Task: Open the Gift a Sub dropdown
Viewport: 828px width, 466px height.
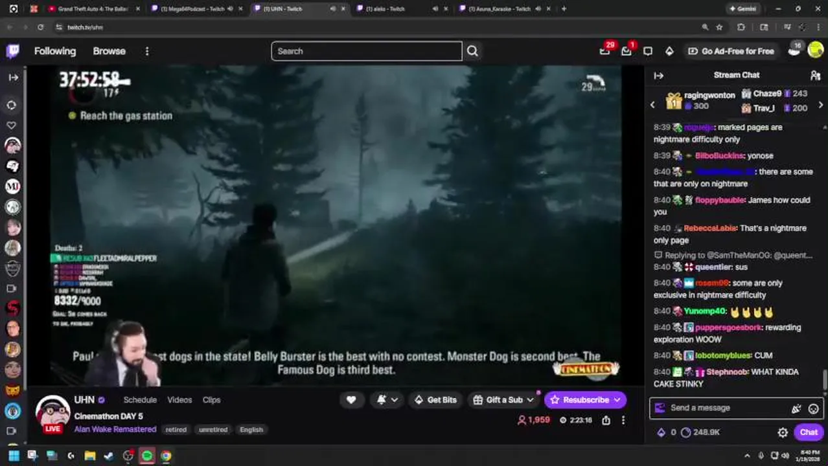Action: point(503,400)
